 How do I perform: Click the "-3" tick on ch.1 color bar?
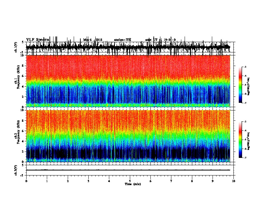pyautogui.click(x=245, y=67)
